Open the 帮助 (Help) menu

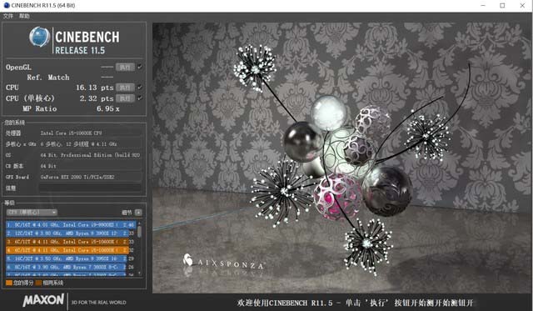tap(24, 16)
